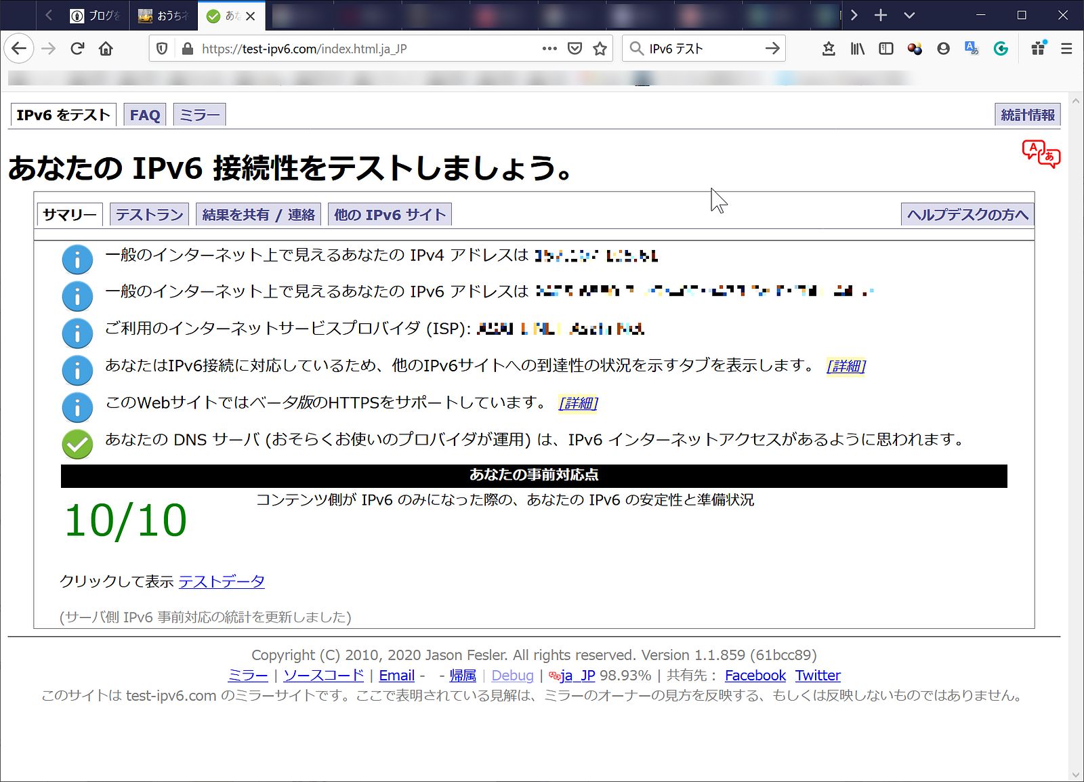List all tabs dropdown arrow

click(909, 15)
